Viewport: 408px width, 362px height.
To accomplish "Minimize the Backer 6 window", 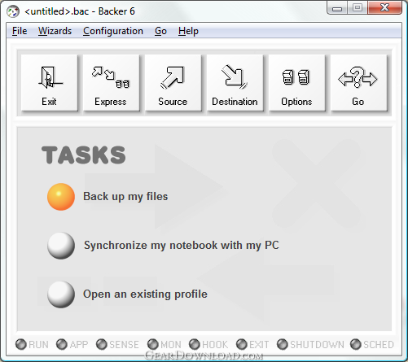I will click(x=337, y=8).
